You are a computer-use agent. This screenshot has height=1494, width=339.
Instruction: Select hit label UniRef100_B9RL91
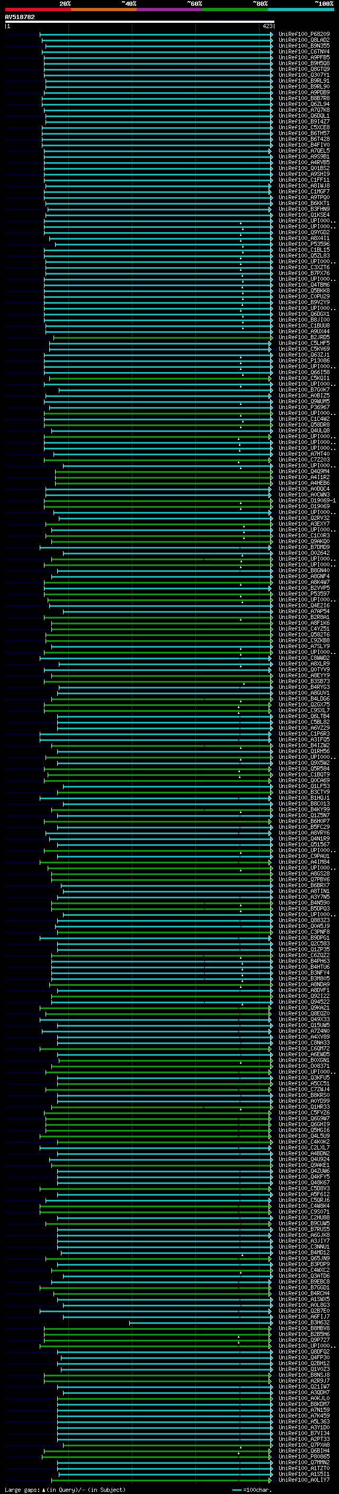tap(304, 81)
